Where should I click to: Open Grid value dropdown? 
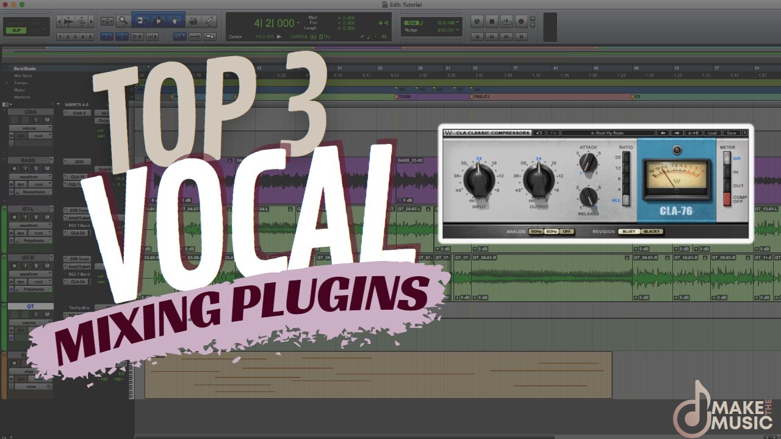(x=458, y=23)
